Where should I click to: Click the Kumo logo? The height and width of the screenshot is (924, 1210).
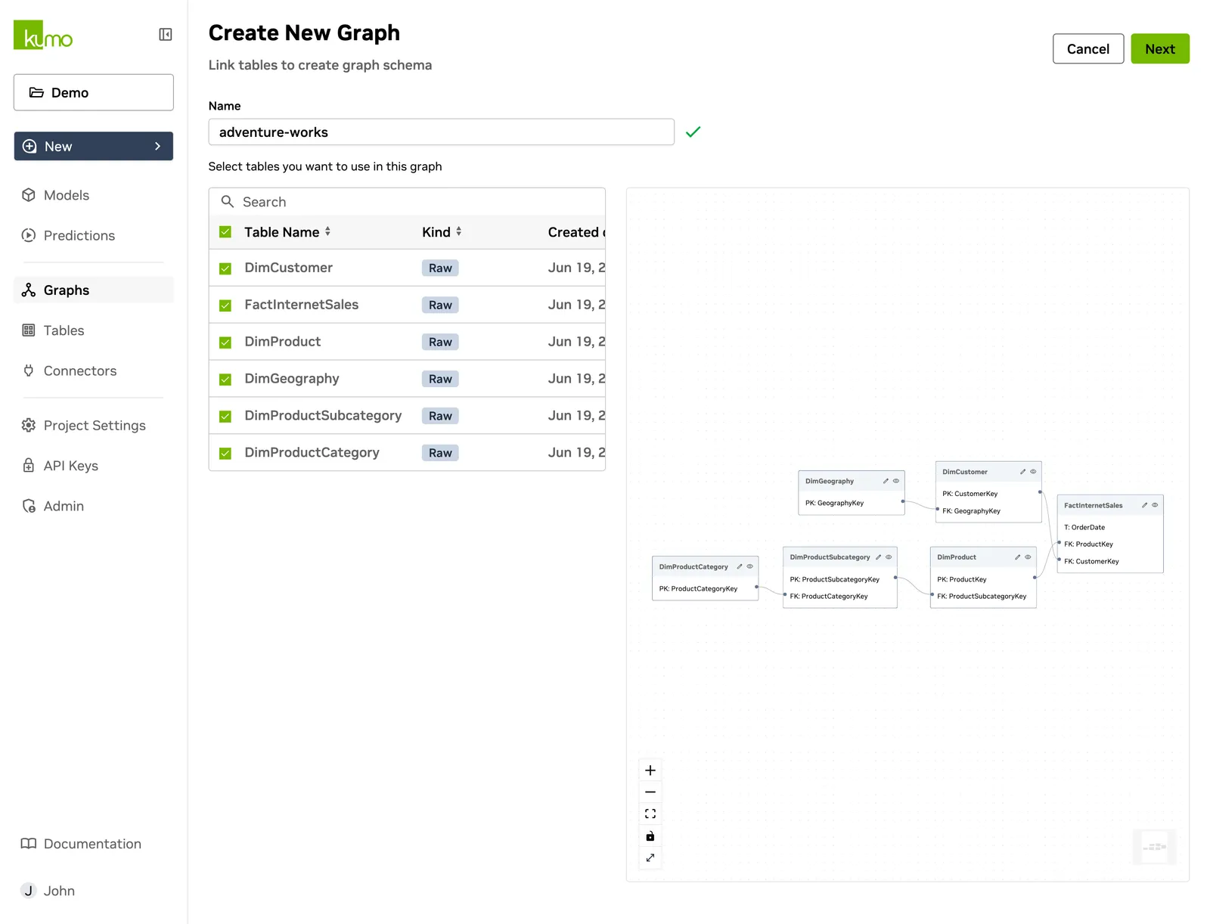pyautogui.click(x=43, y=35)
